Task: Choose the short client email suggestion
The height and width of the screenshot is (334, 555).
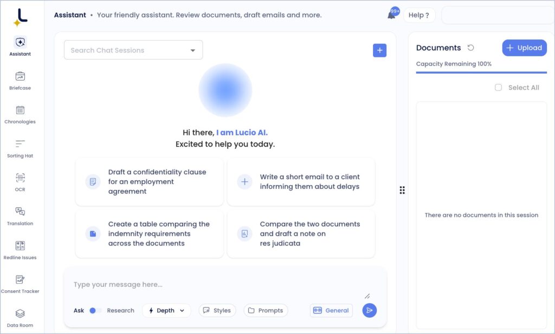Action: coord(301,182)
